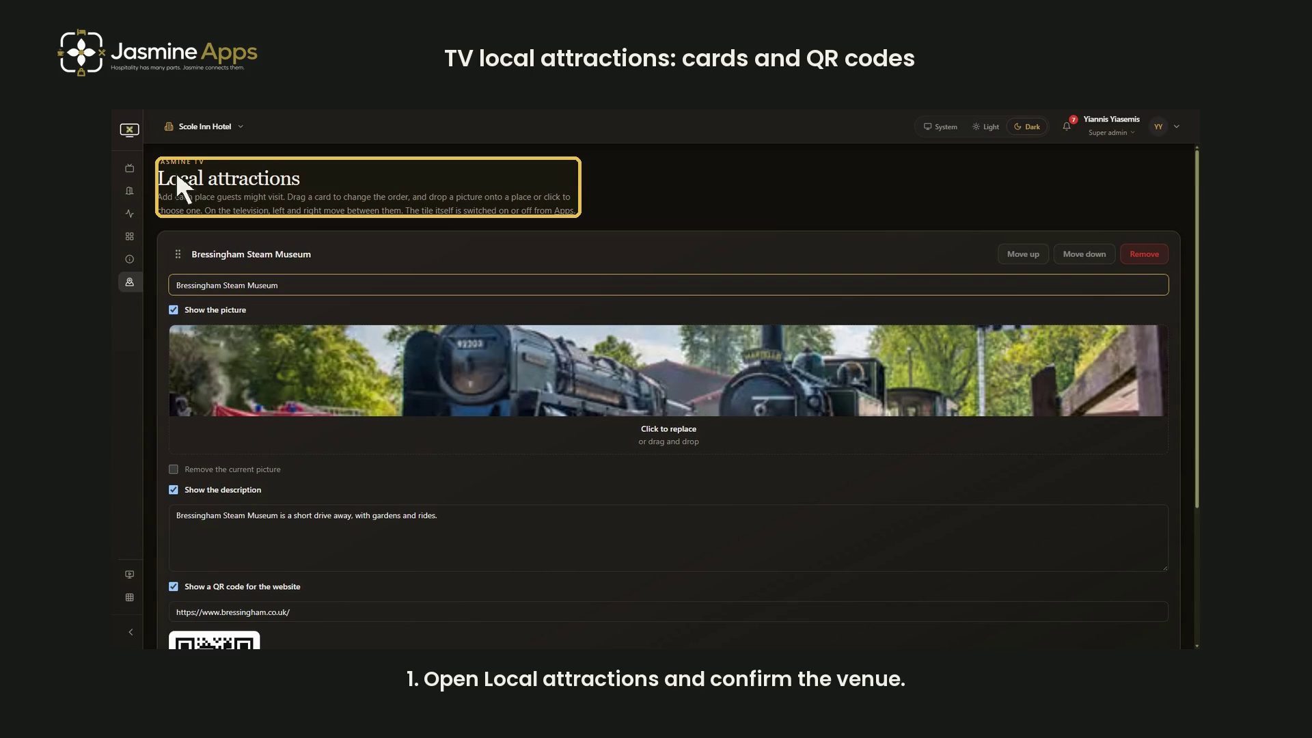Open the building icon in the sidebar
Viewport: 1312px width, 738px height.
click(129, 191)
